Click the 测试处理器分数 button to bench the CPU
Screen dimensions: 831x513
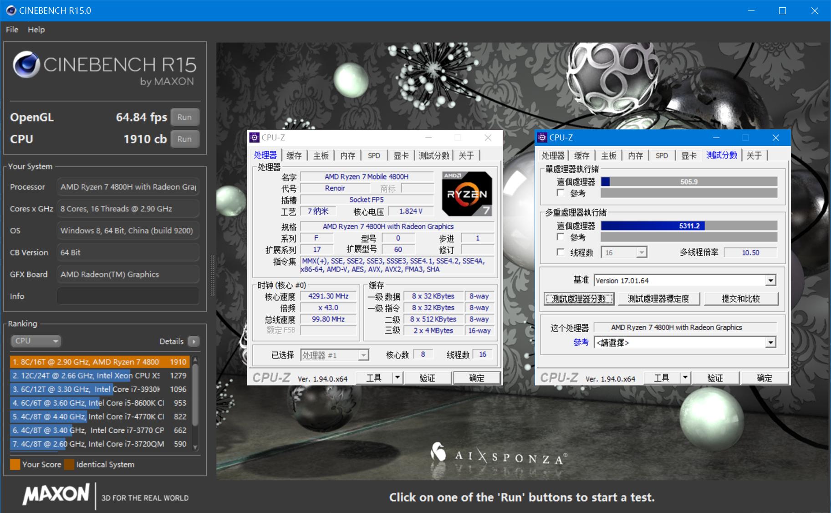pyautogui.click(x=579, y=298)
